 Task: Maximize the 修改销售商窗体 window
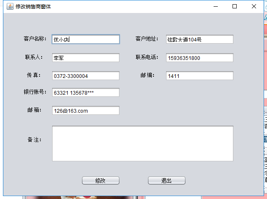(x=235, y=6)
